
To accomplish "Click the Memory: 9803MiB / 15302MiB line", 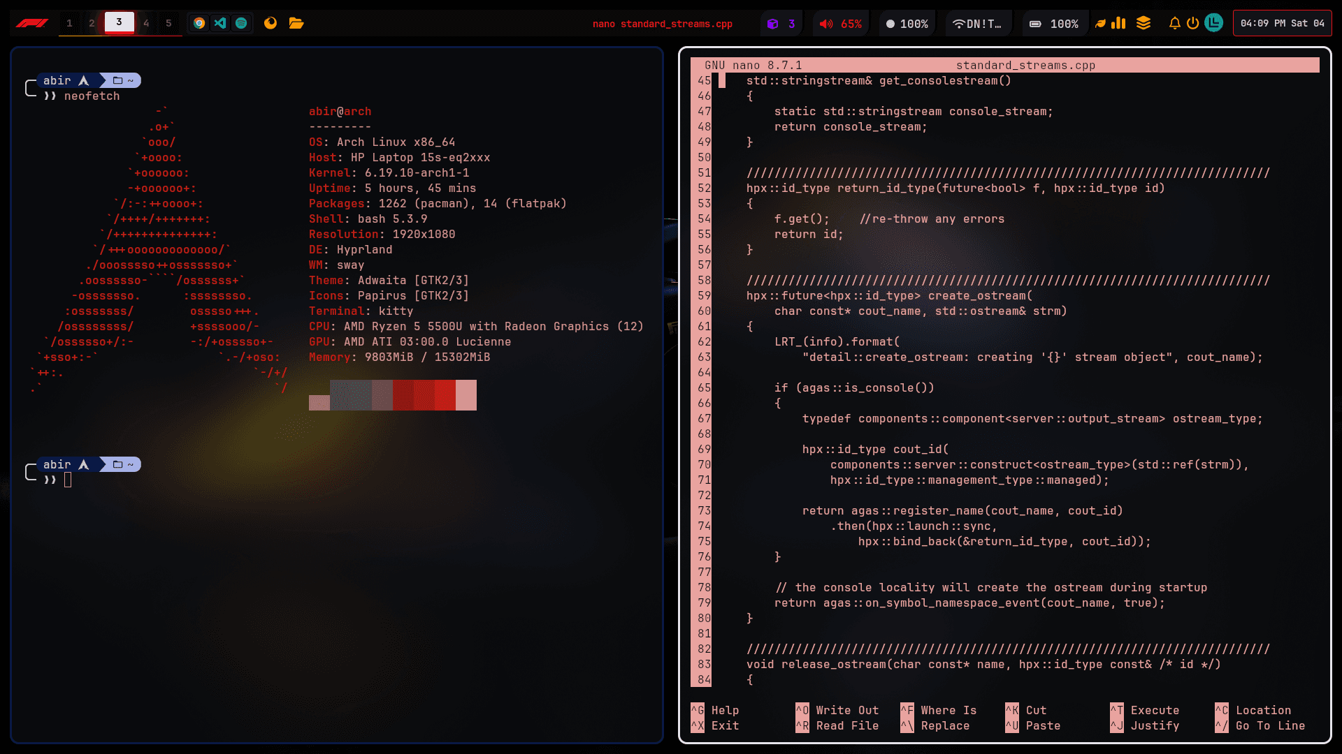I will pos(400,357).
